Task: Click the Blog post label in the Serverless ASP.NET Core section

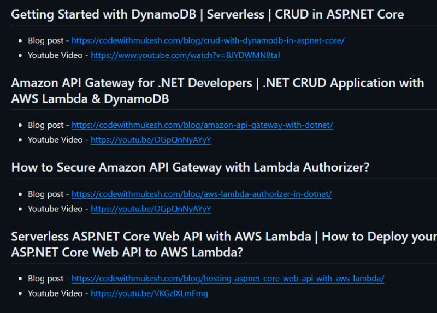Action: click(x=46, y=279)
